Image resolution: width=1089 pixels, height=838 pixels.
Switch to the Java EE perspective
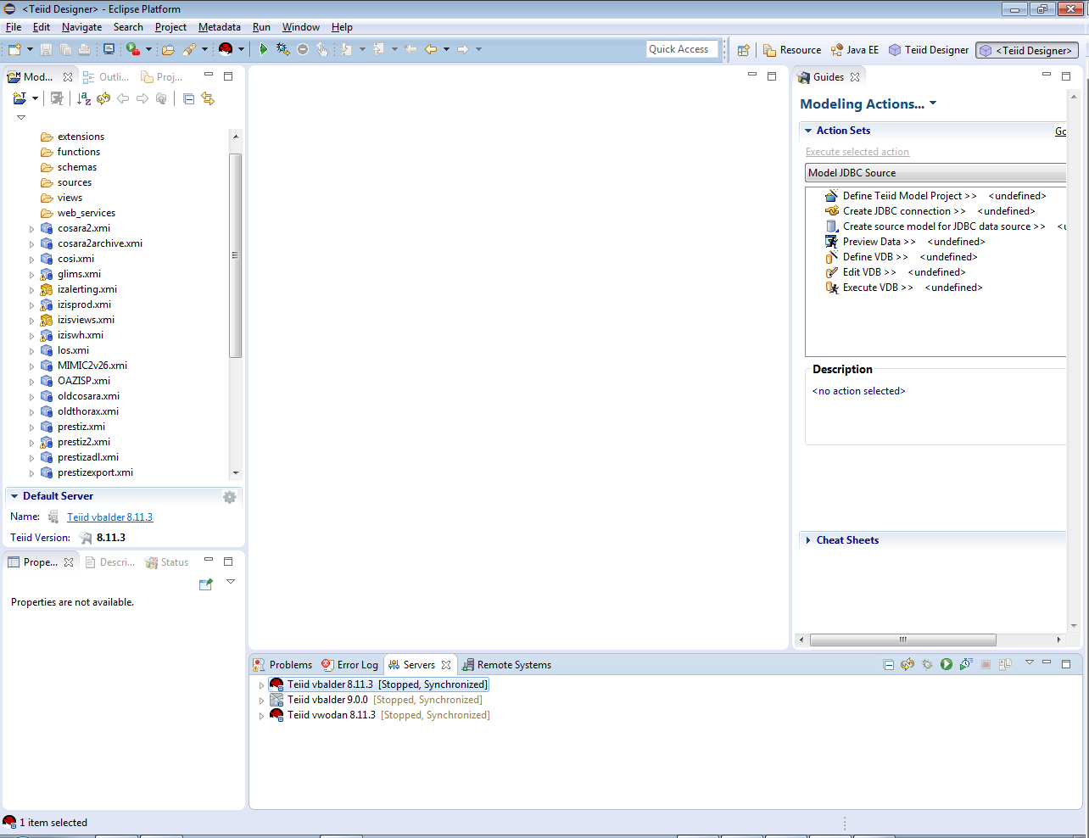[x=855, y=50]
